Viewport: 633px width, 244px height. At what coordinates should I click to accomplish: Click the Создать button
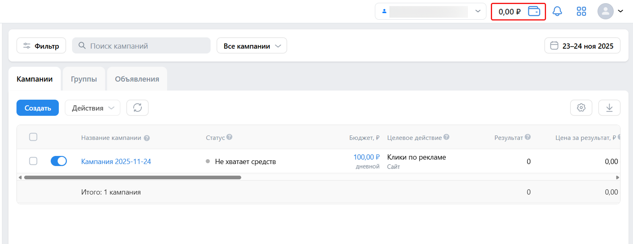click(x=37, y=108)
